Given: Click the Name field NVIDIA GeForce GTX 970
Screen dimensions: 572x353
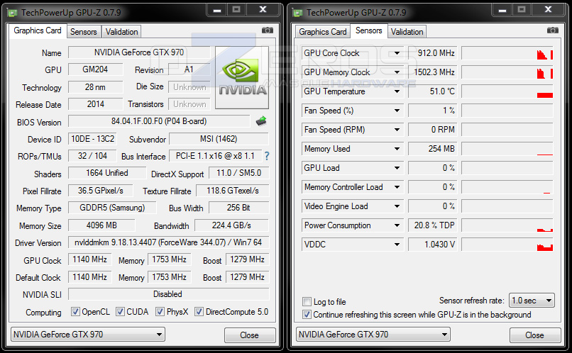Looking at the screenshot, I should tap(139, 52).
